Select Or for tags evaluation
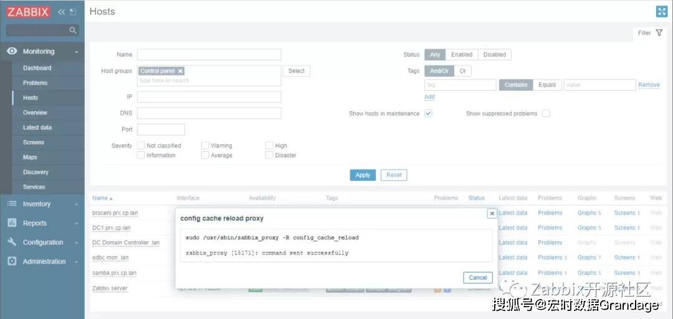This screenshot has height=319, width=673. tap(462, 71)
